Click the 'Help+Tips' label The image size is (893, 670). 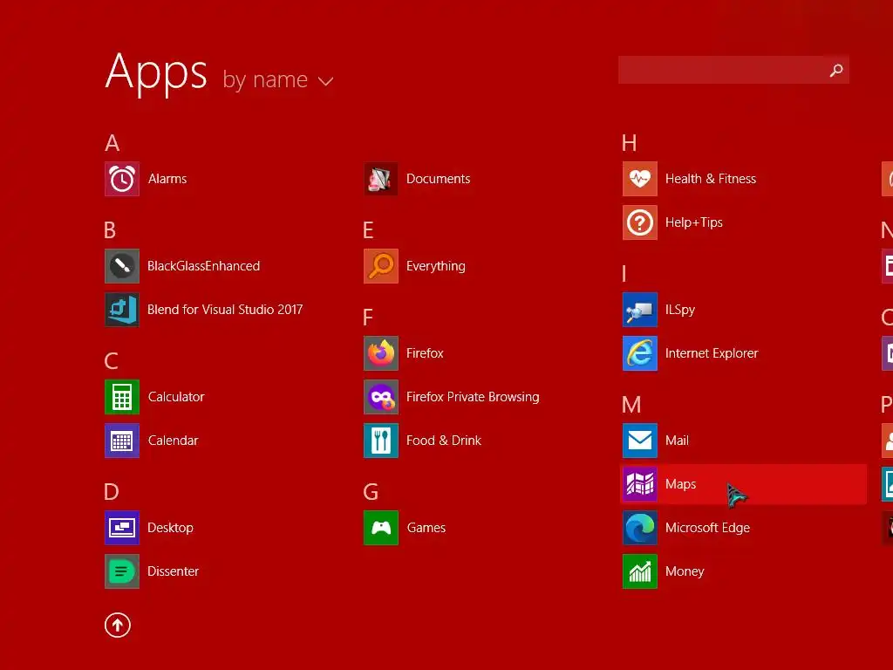[x=693, y=222]
